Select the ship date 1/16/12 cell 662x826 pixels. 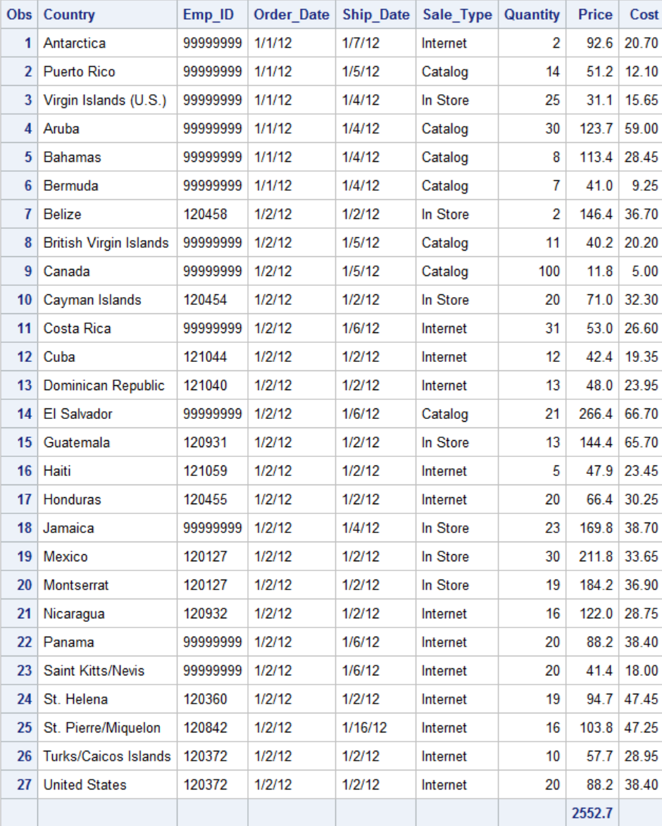[x=364, y=728]
